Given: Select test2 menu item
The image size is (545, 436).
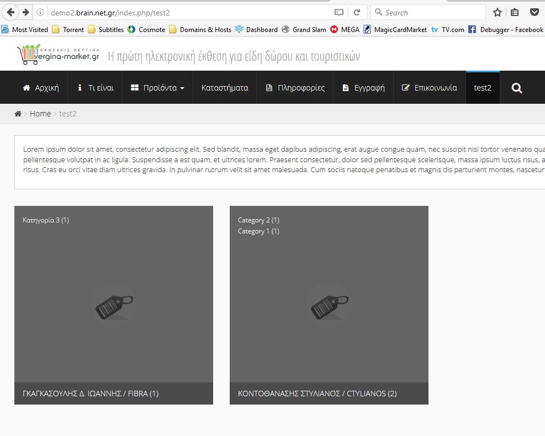Looking at the screenshot, I should [483, 88].
